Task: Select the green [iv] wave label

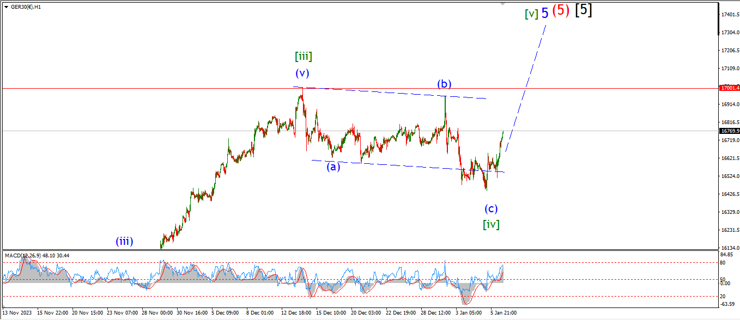Action: tap(491, 224)
